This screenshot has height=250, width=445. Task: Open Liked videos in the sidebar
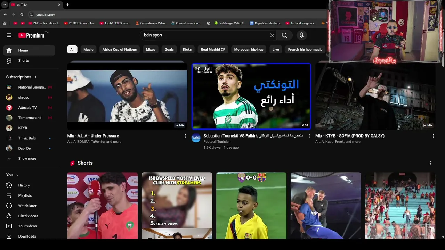[29, 216]
